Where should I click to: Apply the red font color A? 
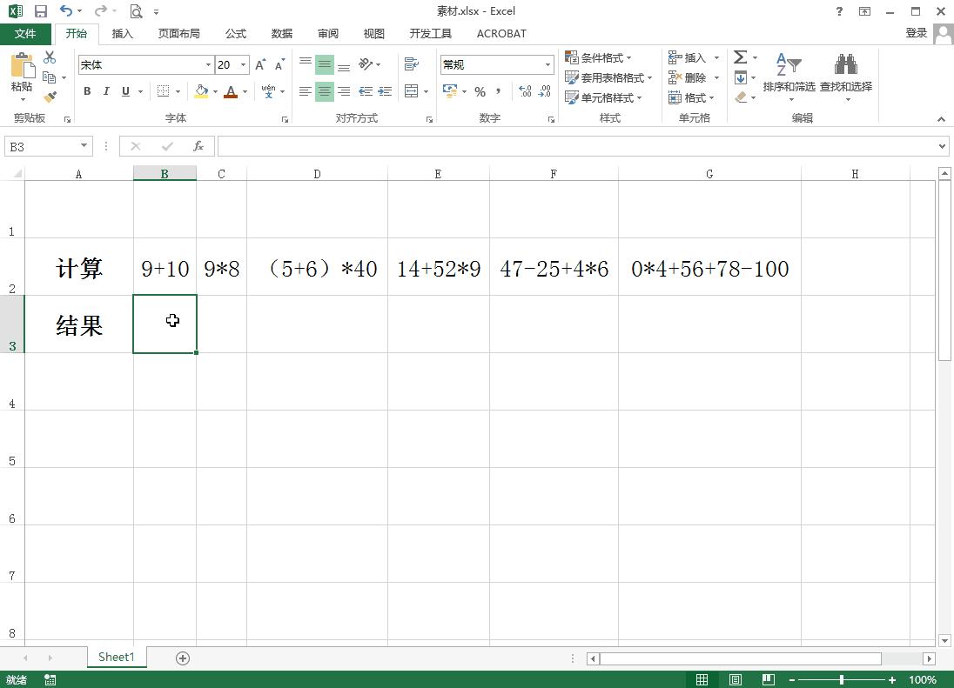pyautogui.click(x=231, y=91)
